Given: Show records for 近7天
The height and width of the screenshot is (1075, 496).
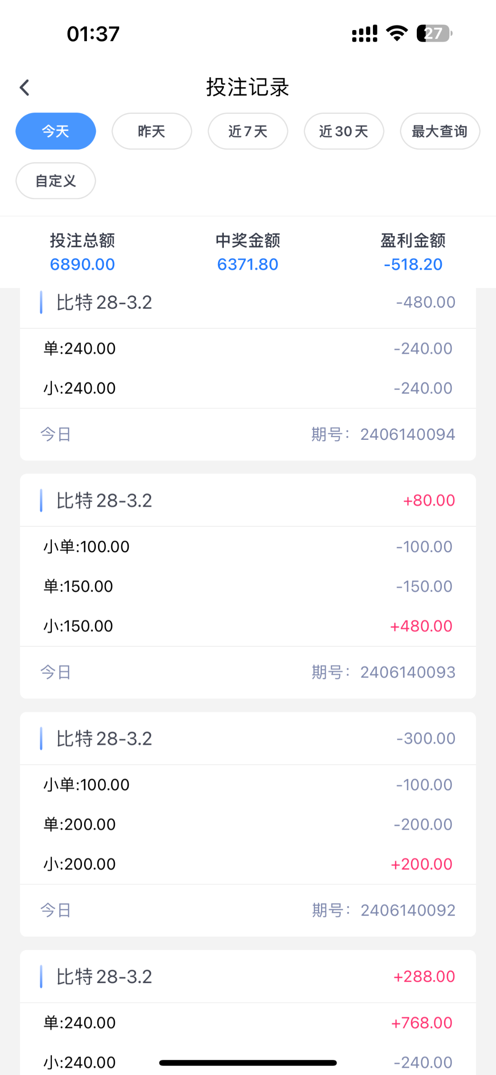Looking at the screenshot, I should pos(248,131).
